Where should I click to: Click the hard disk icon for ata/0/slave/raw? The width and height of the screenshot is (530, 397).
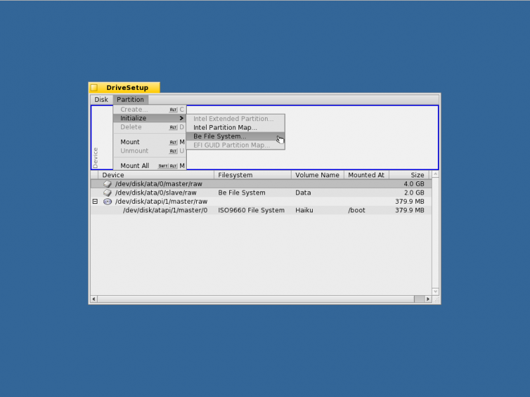point(107,193)
